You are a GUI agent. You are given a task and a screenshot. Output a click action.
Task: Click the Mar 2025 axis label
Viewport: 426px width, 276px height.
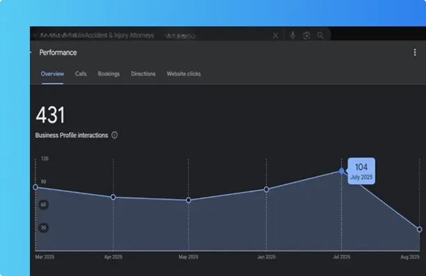click(45, 257)
